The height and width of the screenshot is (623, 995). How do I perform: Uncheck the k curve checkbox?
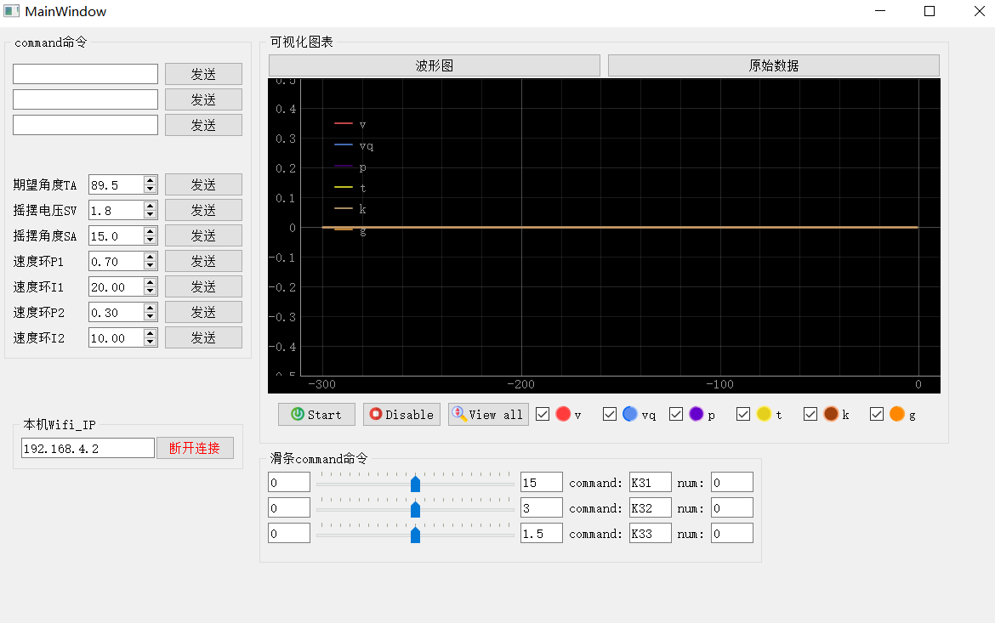(810, 414)
